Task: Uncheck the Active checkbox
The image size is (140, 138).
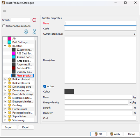Action: point(45,86)
